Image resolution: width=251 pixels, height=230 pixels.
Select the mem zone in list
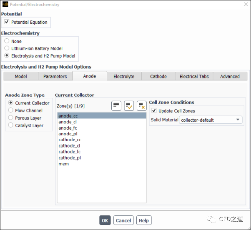(x=64, y=164)
